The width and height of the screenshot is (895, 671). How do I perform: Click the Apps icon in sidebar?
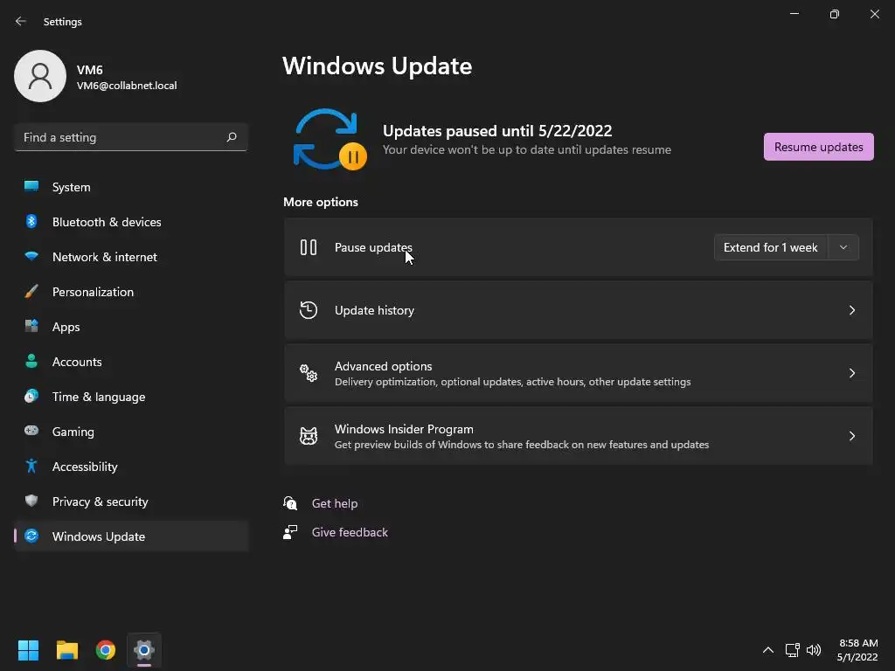[x=31, y=327]
